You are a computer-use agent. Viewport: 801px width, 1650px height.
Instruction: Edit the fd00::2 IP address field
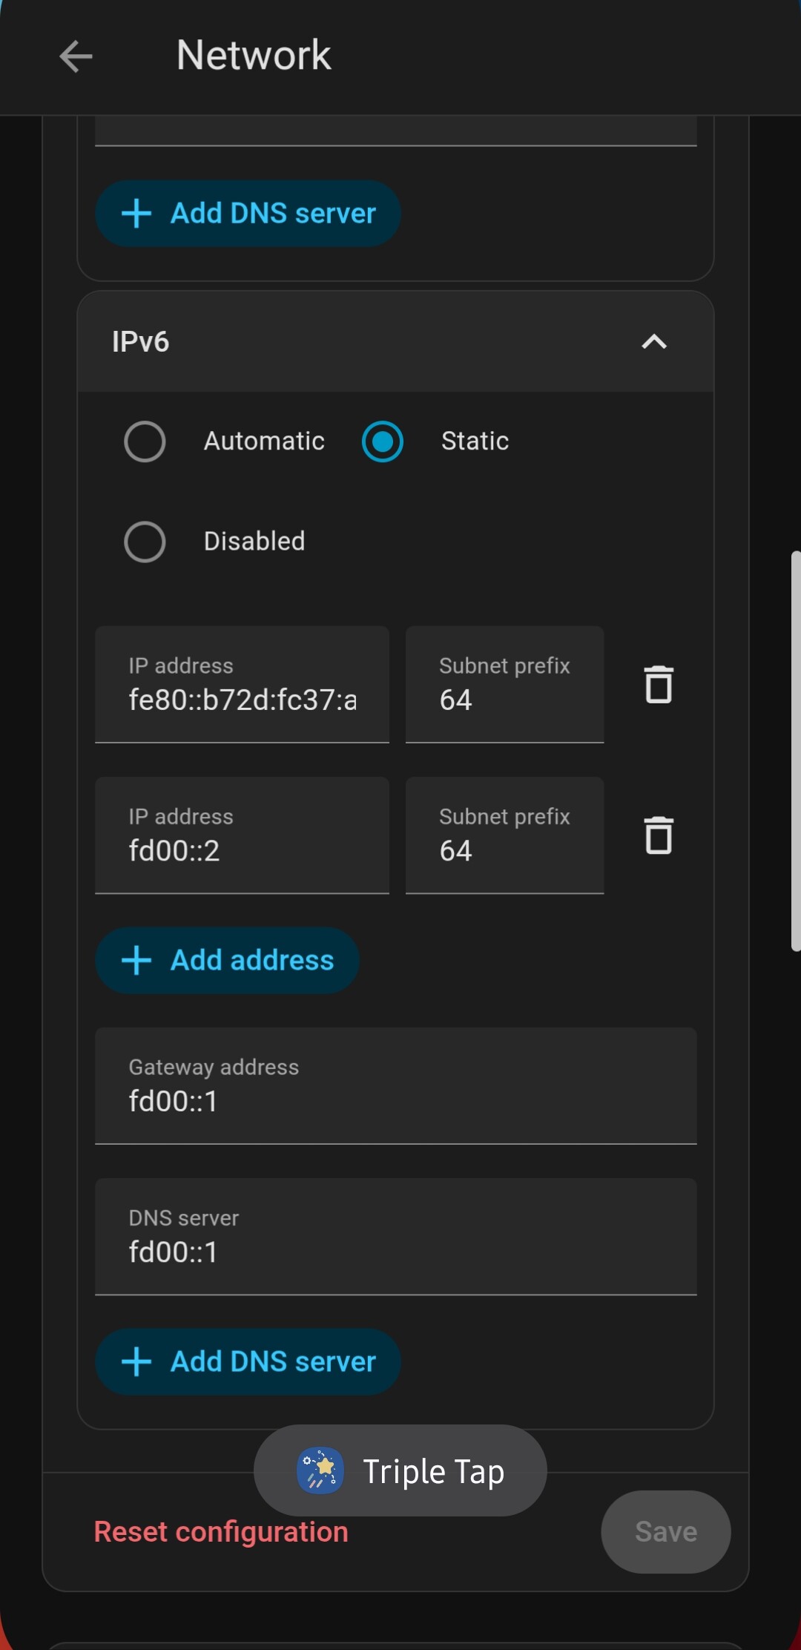click(x=242, y=849)
